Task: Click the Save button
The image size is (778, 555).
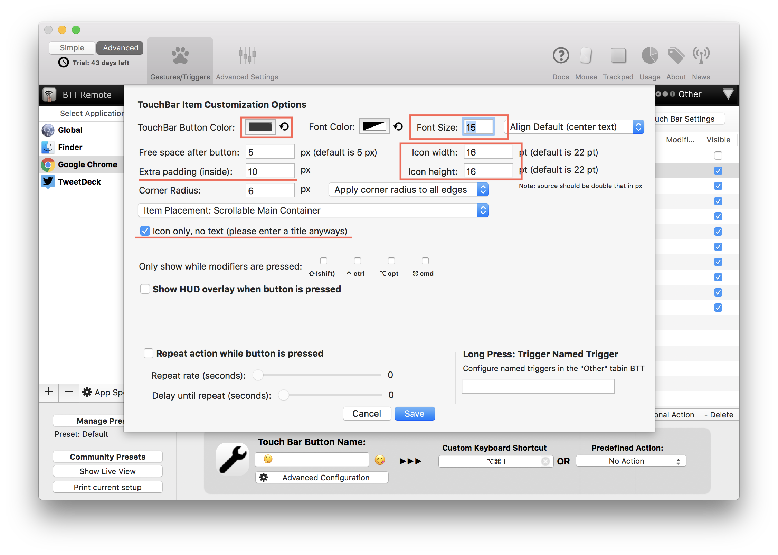Action: pyautogui.click(x=414, y=414)
